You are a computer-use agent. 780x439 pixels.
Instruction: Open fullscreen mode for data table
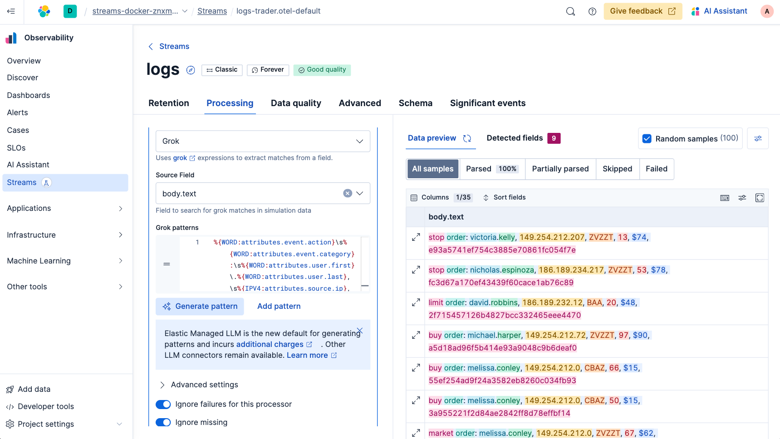tap(760, 198)
